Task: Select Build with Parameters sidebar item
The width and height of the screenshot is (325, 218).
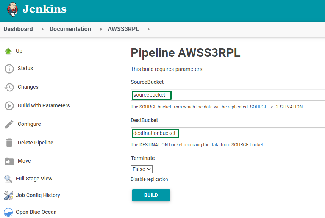Action: point(44,105)
